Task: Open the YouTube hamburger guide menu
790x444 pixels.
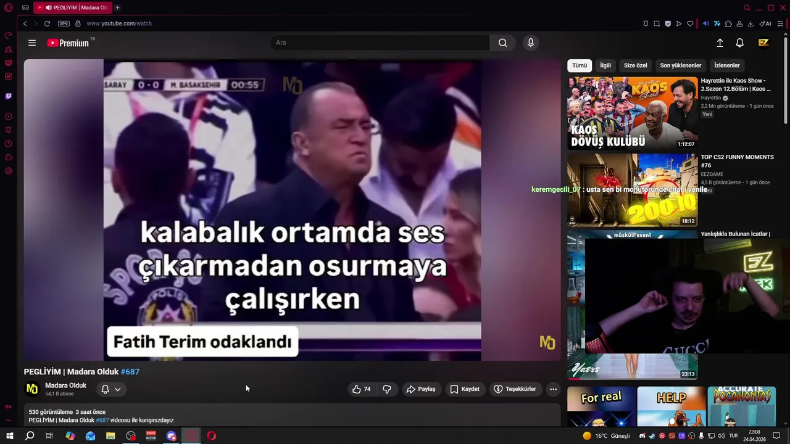Action: (32, 43)
